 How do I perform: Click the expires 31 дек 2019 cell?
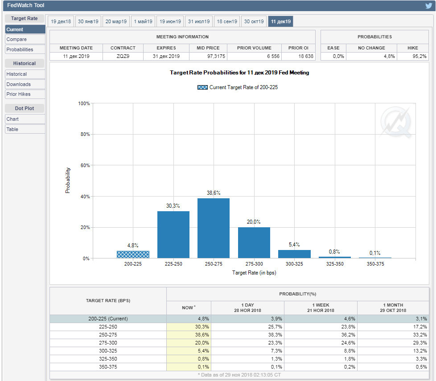(x=166, y=56)
